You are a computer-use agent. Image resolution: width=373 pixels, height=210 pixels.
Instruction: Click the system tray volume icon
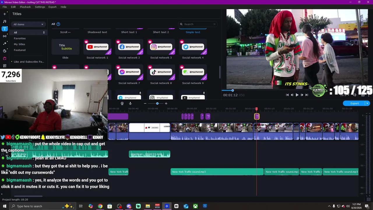[348, 206]
